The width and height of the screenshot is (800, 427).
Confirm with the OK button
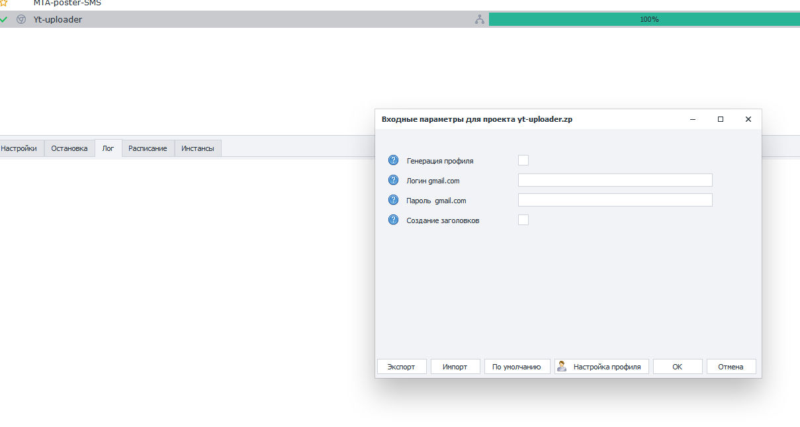click(x=678, y=367)
